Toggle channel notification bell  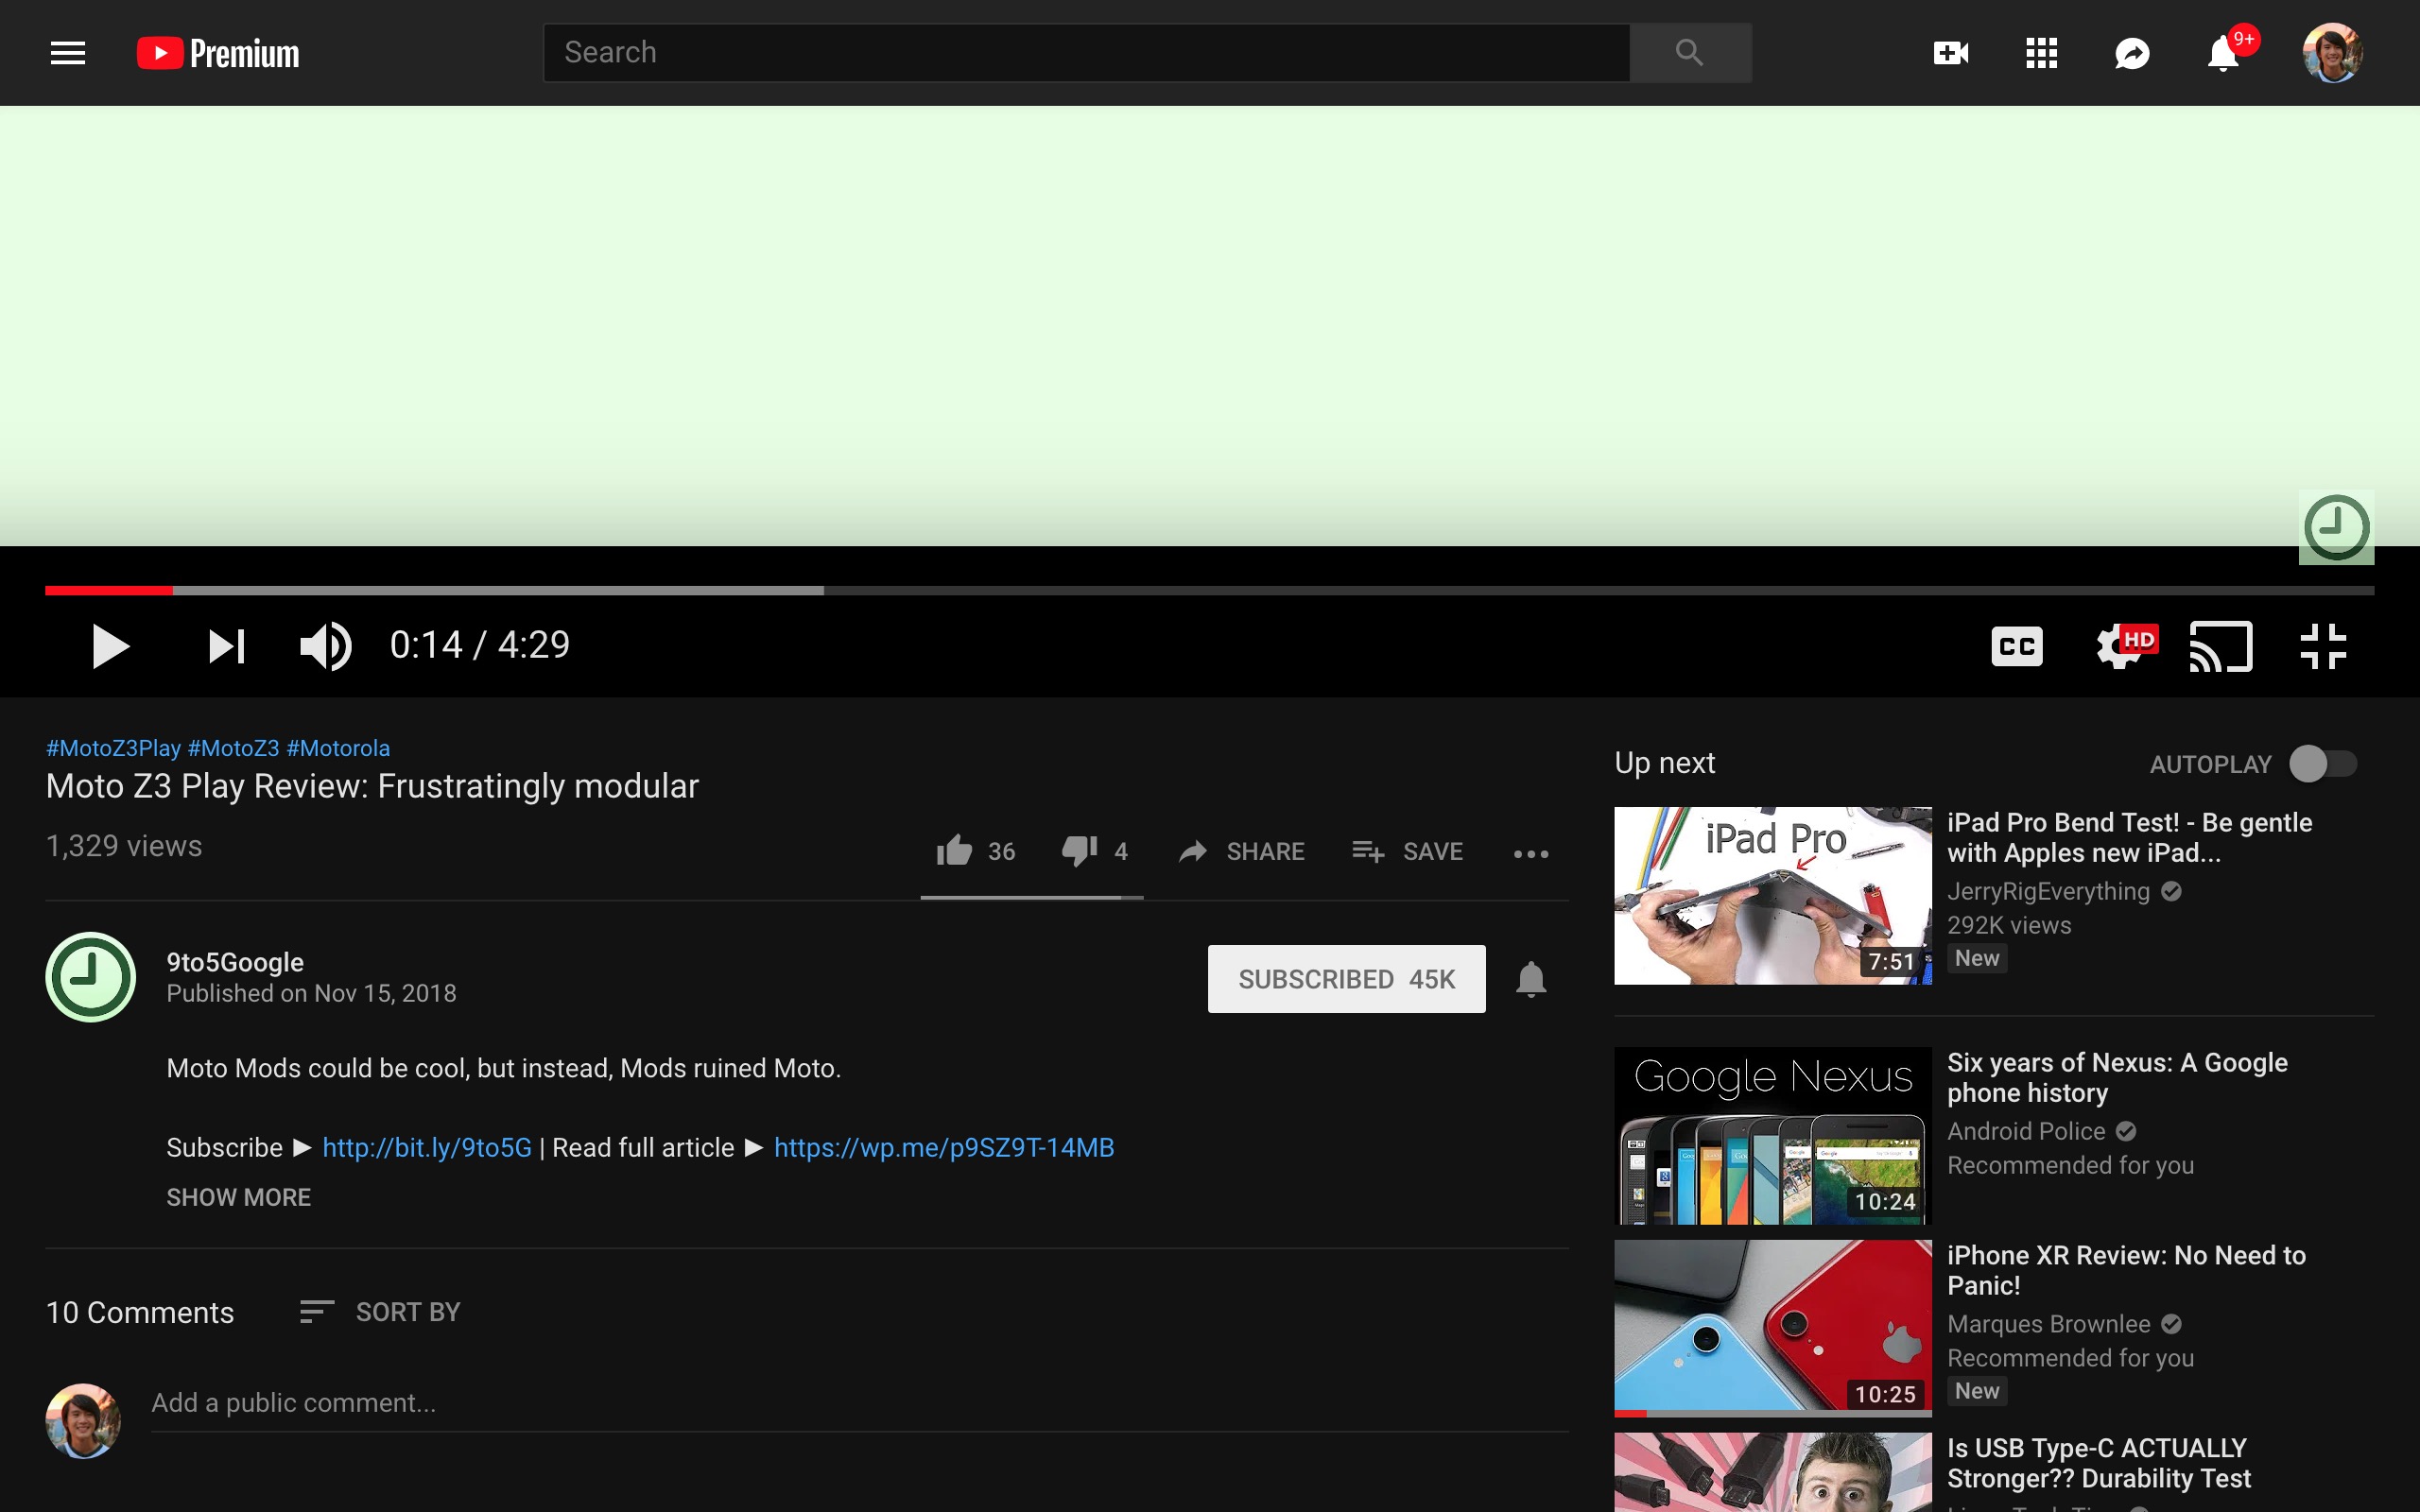[1531, 979]
